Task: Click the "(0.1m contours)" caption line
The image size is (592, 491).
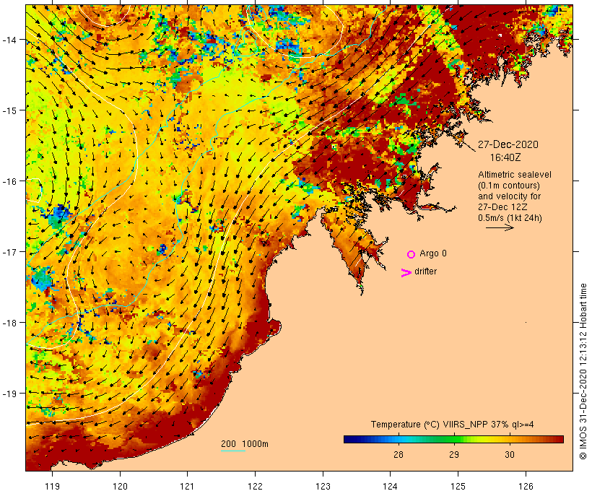Action: pos(509,186)
